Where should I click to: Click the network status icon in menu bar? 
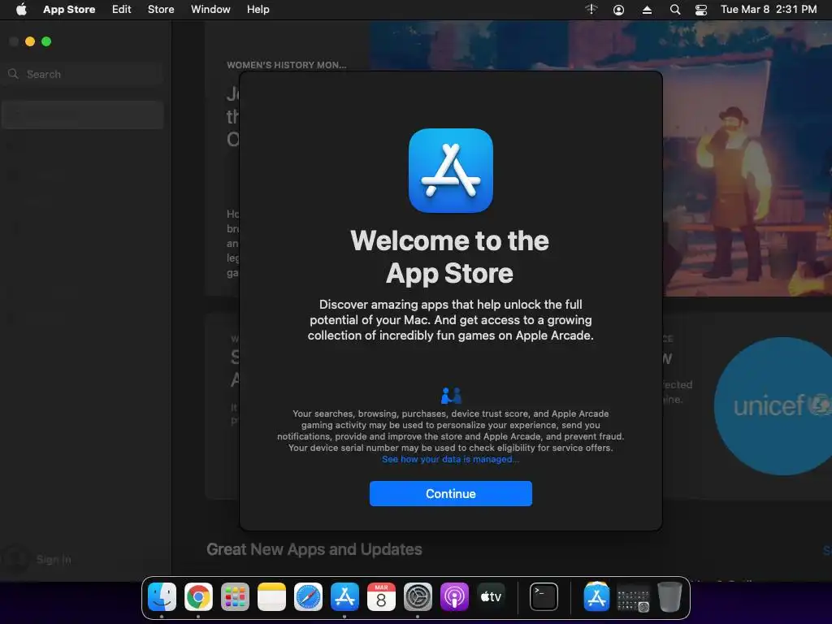pos(591,10)
